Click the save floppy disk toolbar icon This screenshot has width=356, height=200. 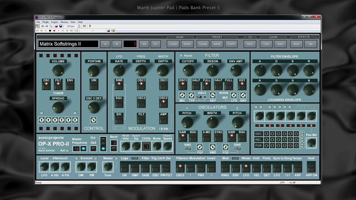click(61, 26)
